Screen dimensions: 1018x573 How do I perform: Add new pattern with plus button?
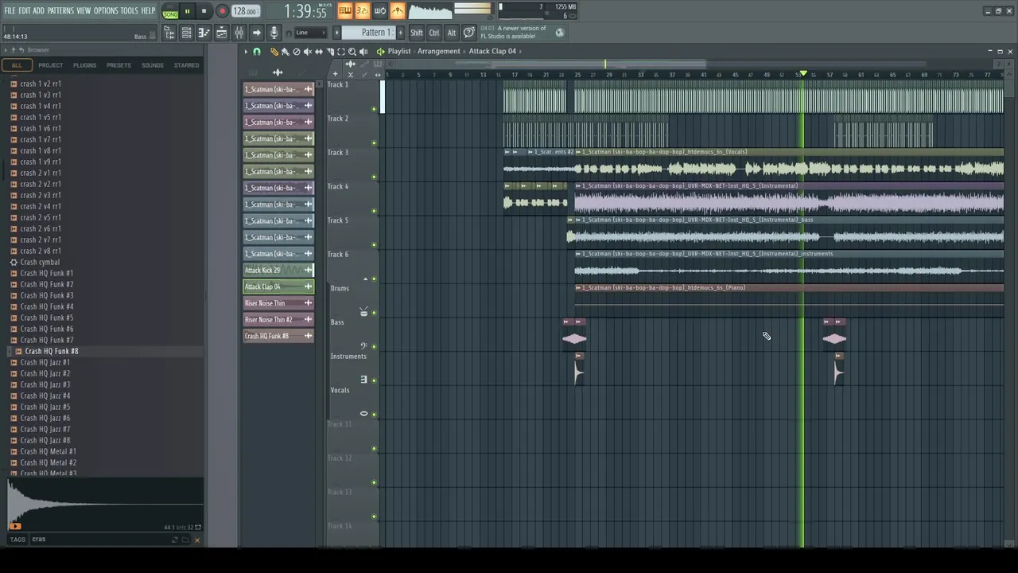pyautogui.click(x=400, y=33)
